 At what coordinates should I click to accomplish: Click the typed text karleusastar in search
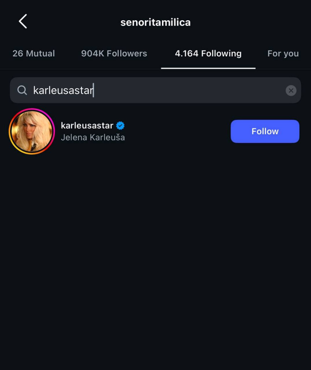coord(63,90)
